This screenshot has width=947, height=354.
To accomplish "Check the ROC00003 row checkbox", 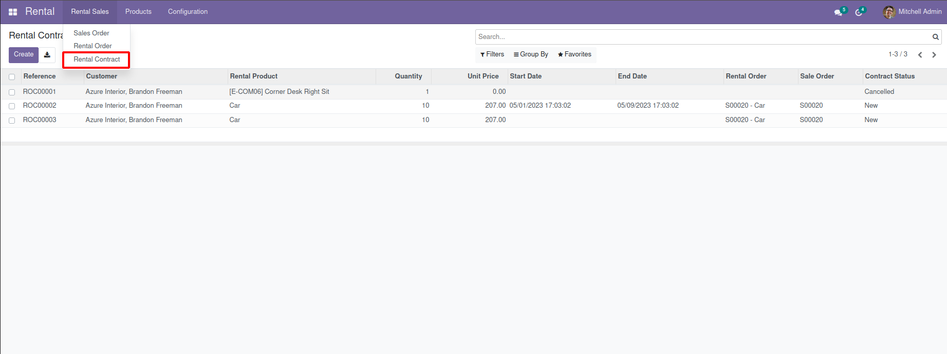I will (x=12, y=121).
